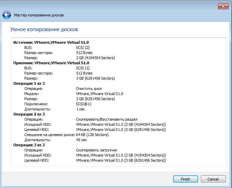
Task: Click the 'Операция 3 из 3' header
Action: [x=29, y=145]
